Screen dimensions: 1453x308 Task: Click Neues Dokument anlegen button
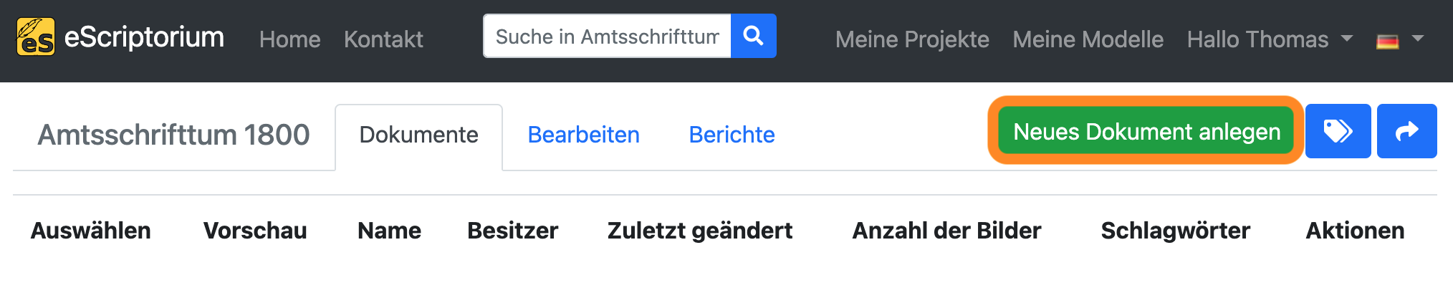tap(1146, 131)
